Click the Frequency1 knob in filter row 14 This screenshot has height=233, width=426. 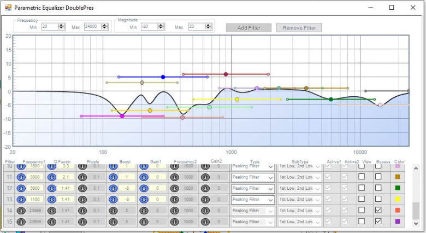coord(21,211)
